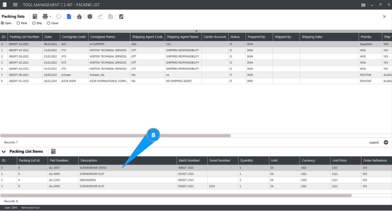The height and width of the screenshot is (211, 392).
Task: Select packing list 0001PT-08-2022
Action: point(196,75)
